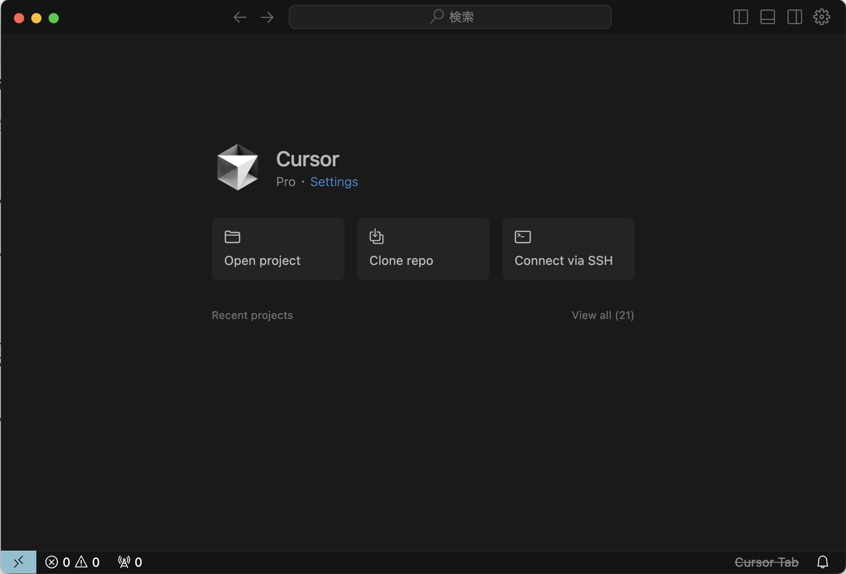View all 21 recent projects
The image size is (846, 574).
coord(603,315)
